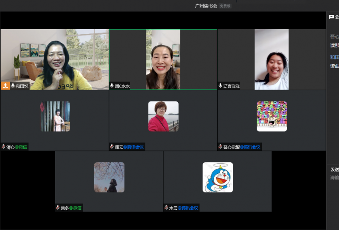Click the 广州读书会 meeting title

(x=206, y=6)
